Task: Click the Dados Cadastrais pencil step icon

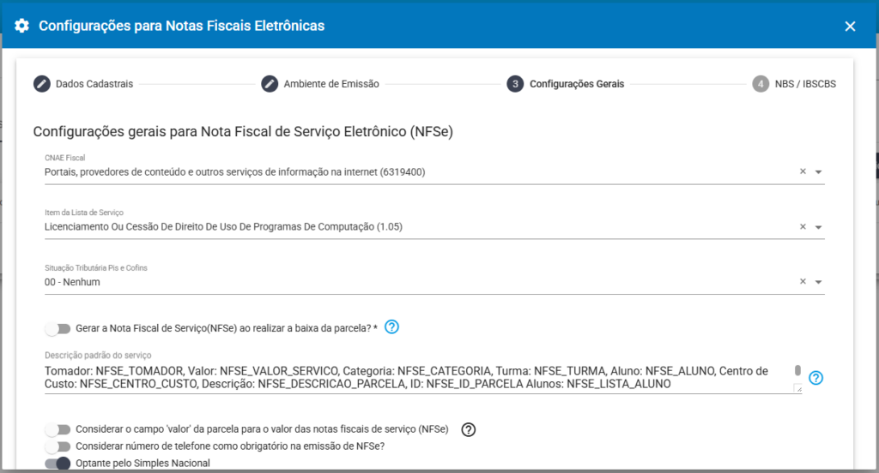Action: (42, 84)
